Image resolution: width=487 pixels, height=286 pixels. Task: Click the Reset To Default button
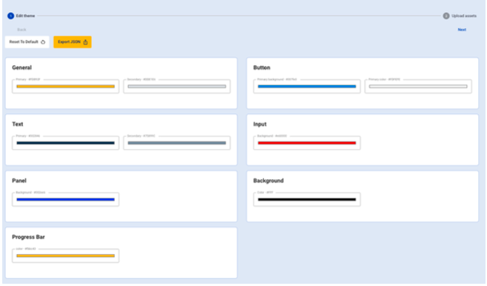point(27,42)
